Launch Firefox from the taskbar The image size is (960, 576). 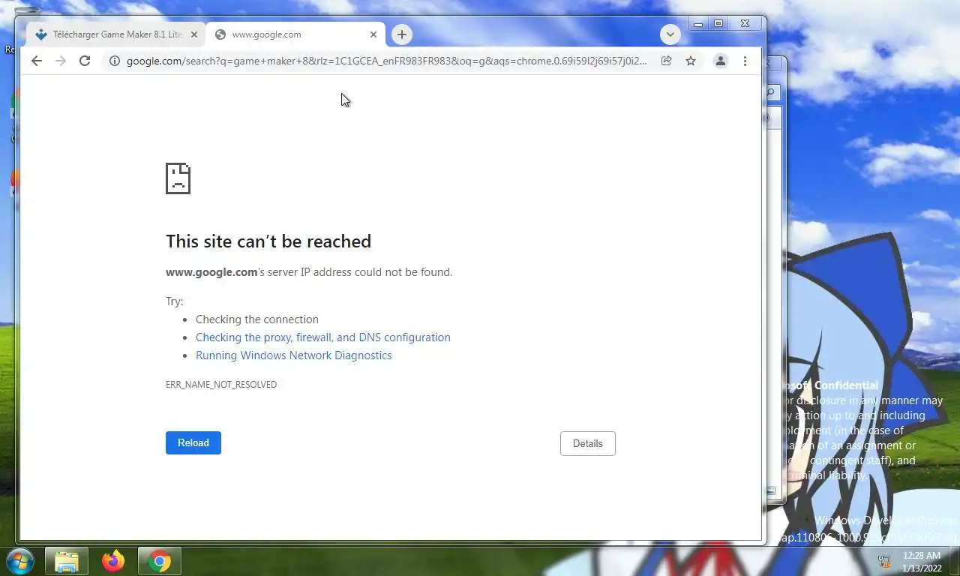click(x=113, y=562)
